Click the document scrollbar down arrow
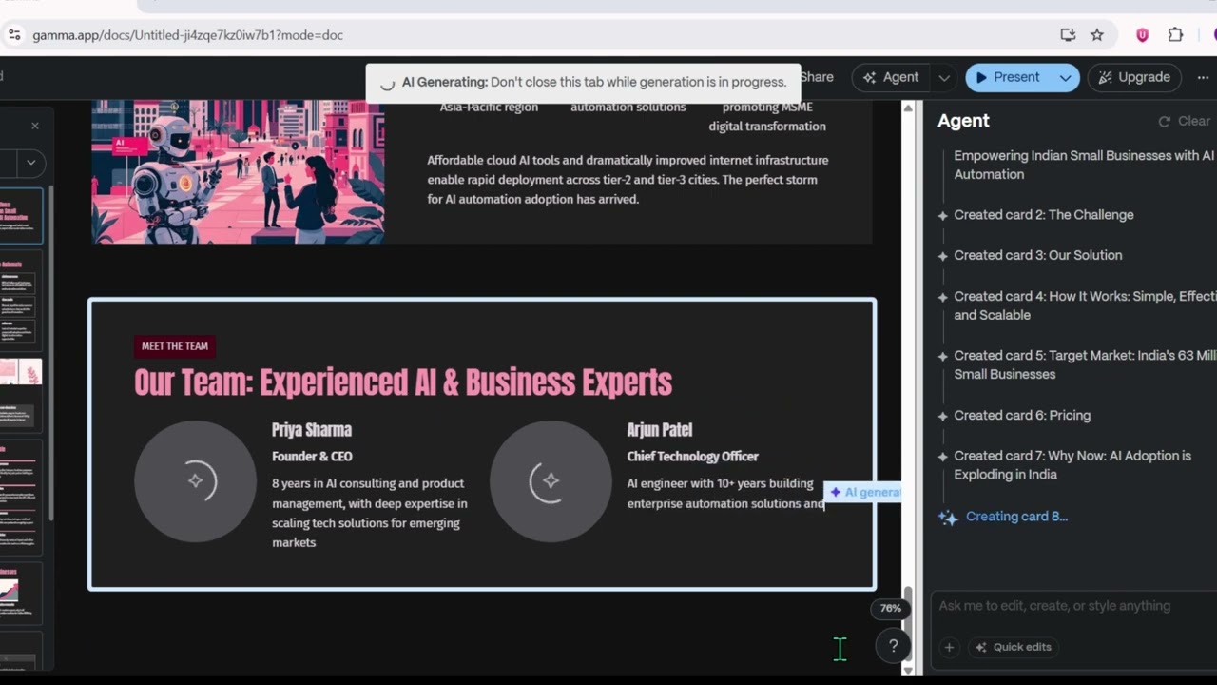 [x=908, y=670]
